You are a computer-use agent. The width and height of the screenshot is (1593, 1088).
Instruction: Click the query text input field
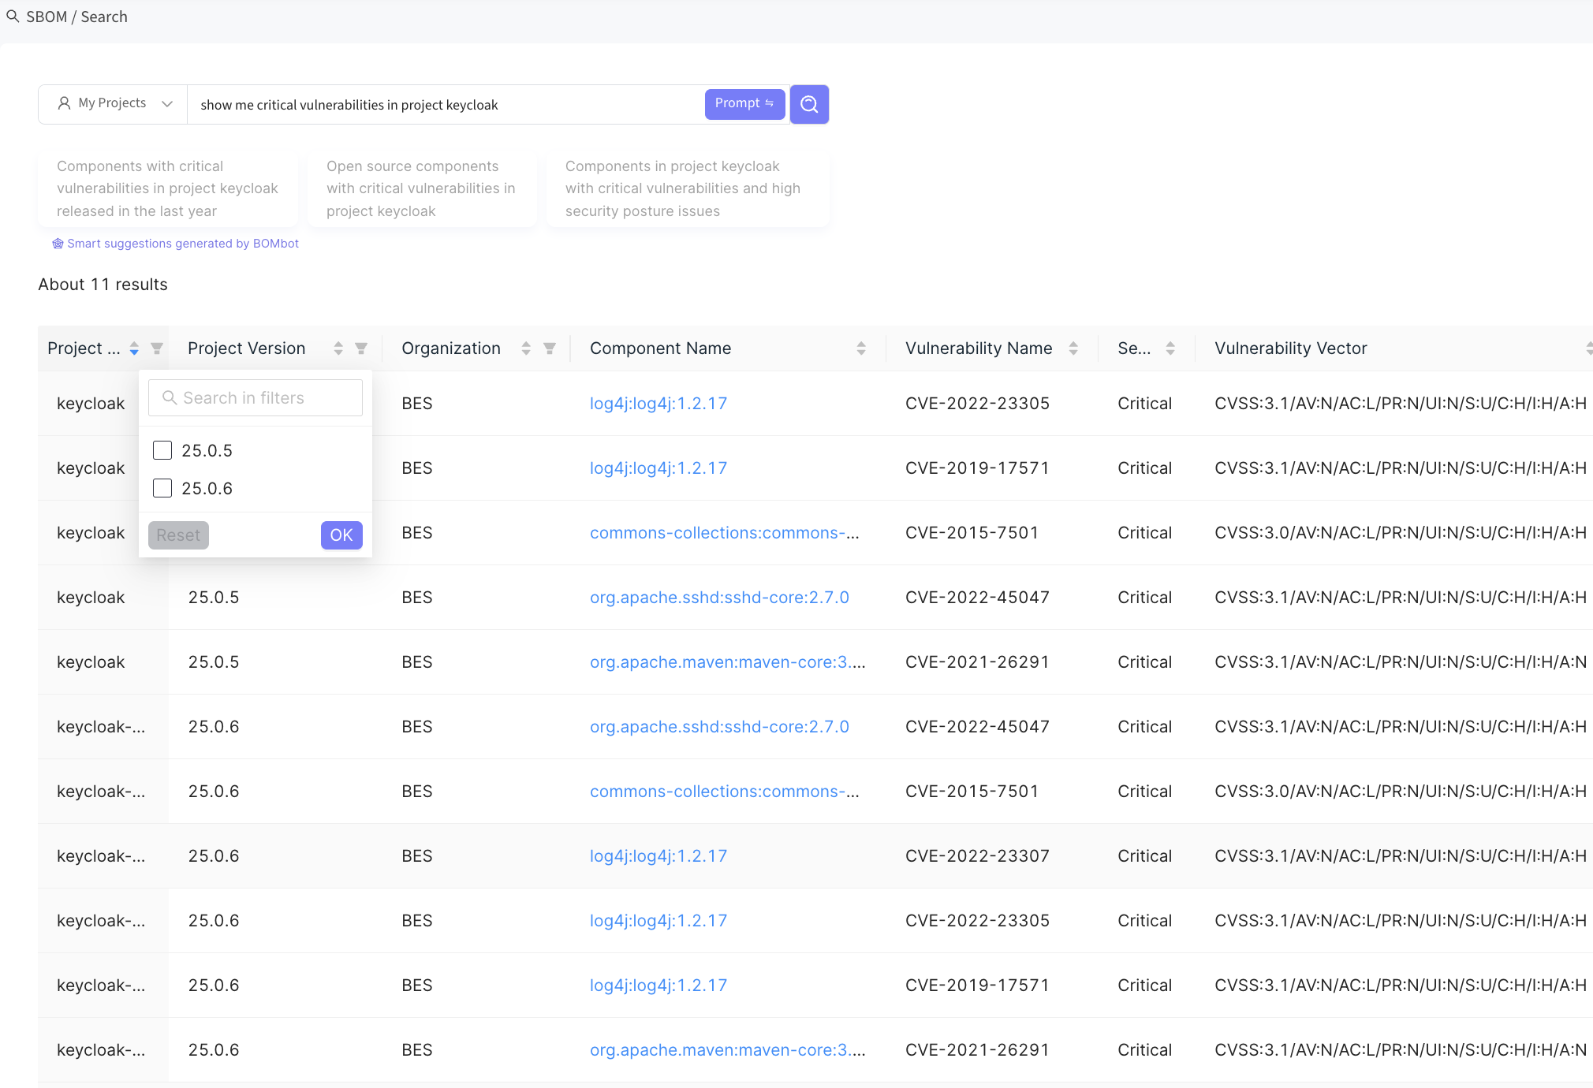pos(446,105)
